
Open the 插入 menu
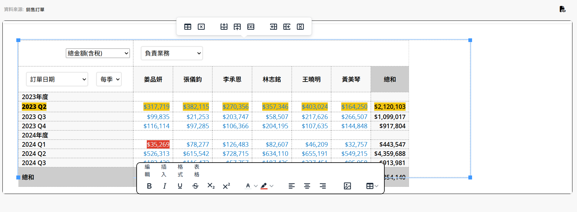point(164,171)
